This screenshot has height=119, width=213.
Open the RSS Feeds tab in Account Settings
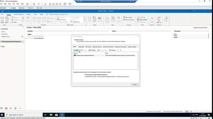pos(88,47)
